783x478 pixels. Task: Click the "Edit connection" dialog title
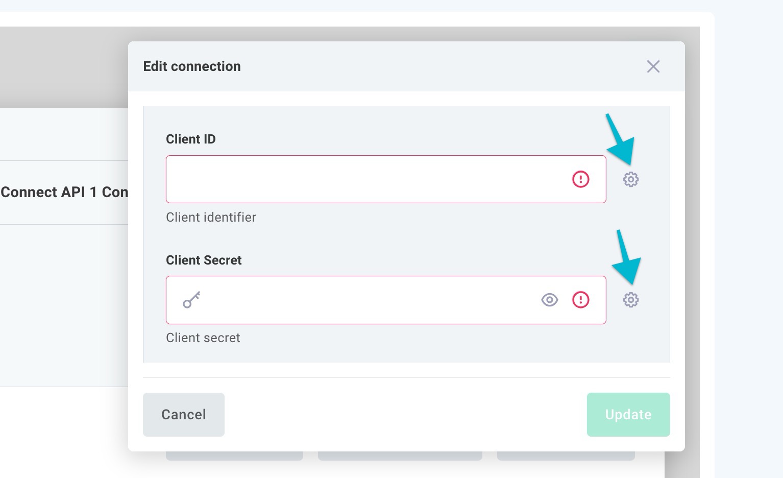click(x=192, y=66)
